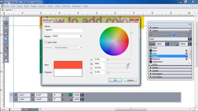Adjust the Cyan (C) slider handle
Image resolution: width=198 pixels, height=111 pixels.
pyautogui.click(x=108, y=60)
